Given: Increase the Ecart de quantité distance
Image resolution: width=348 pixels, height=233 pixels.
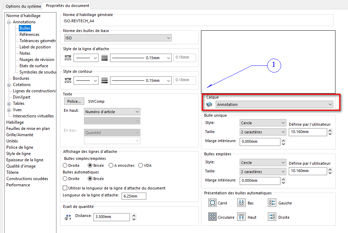Looking at the screenshot, I should tap(134, 215).
